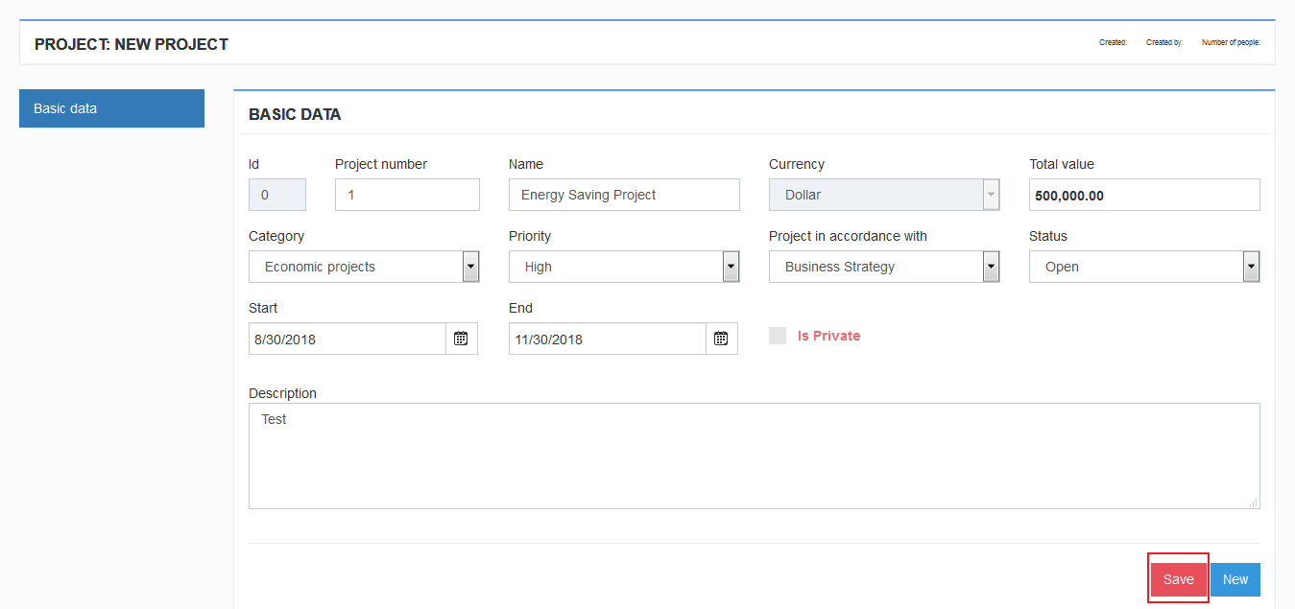Screen dimensions: 1295x609
Task: Click the Number of people label
Action: (1231, 42)
